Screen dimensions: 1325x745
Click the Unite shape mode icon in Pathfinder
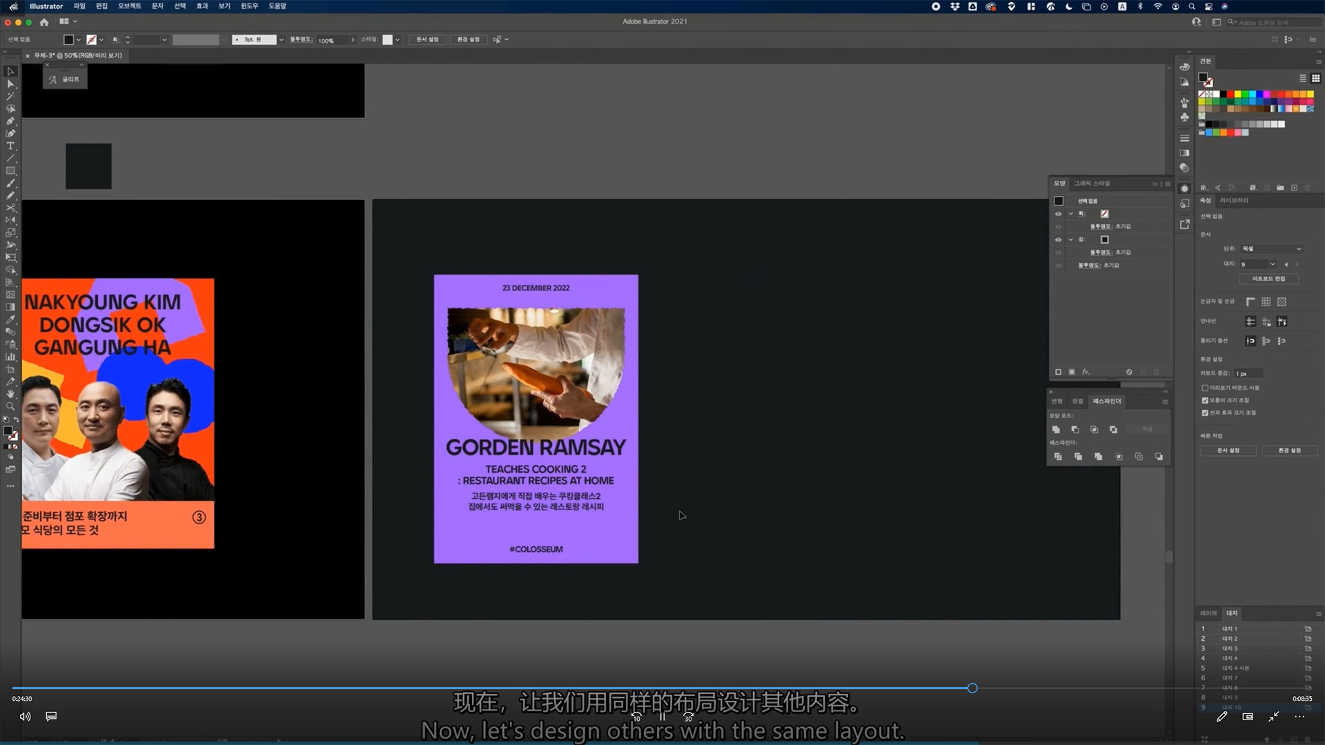pyautogui.click(x=1056, y=429)
